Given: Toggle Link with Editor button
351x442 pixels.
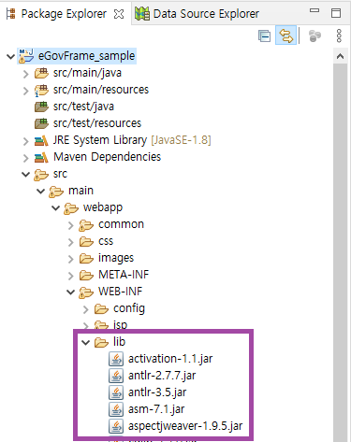Looking at the screenshot, I should [x=285, y=36].
